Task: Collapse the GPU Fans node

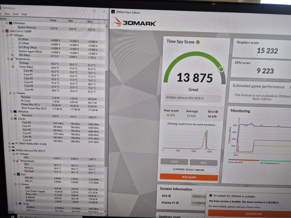Action: 15,174
